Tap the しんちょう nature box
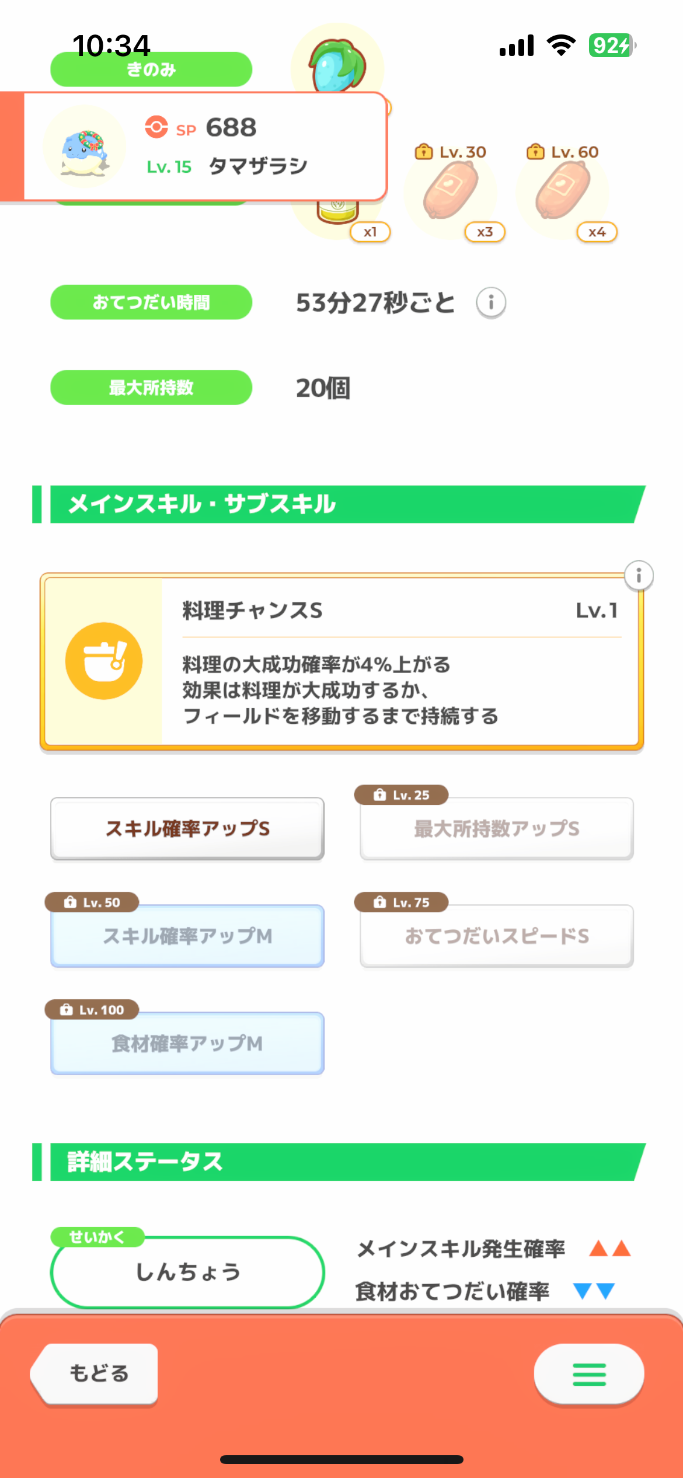This screenshot has width=683, height=1478. click(187, 1272)
